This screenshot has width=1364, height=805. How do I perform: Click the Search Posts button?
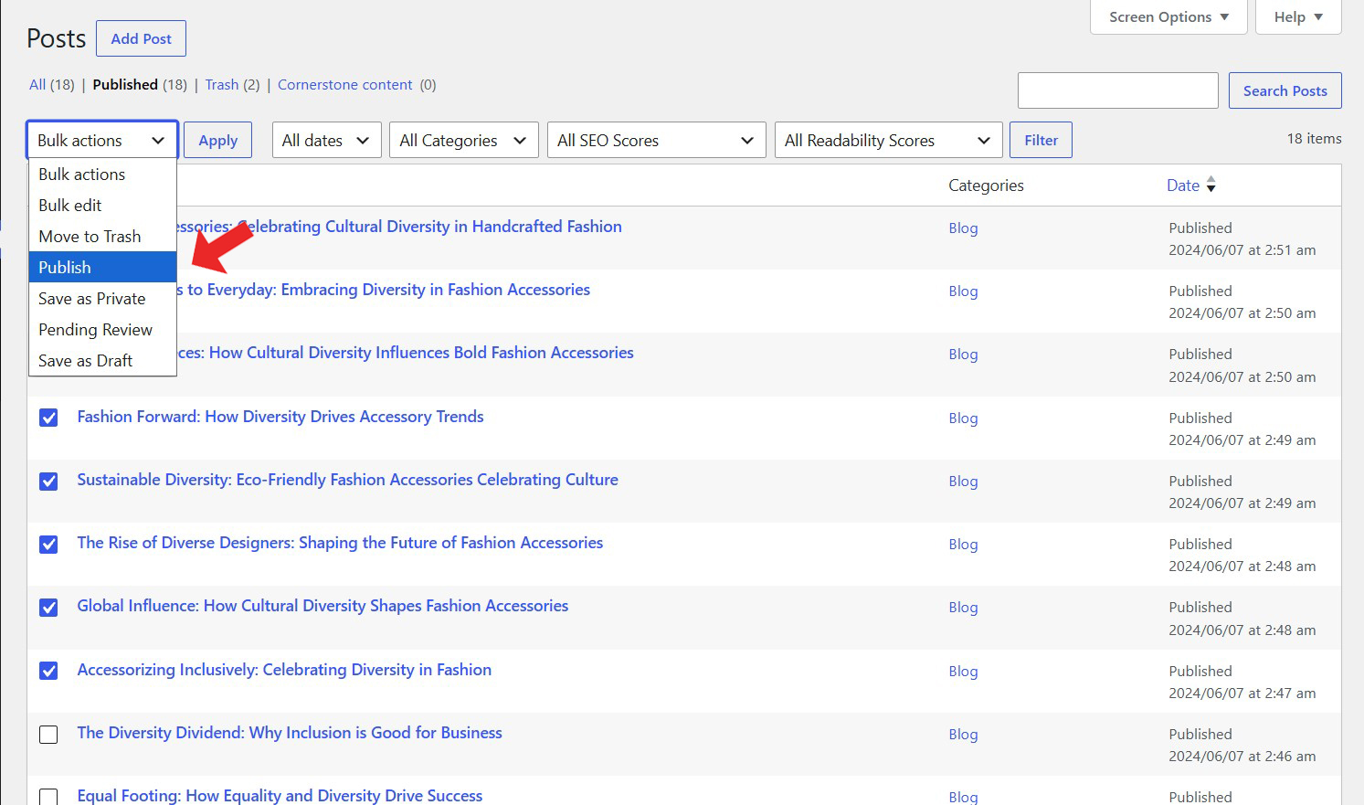1285,90
